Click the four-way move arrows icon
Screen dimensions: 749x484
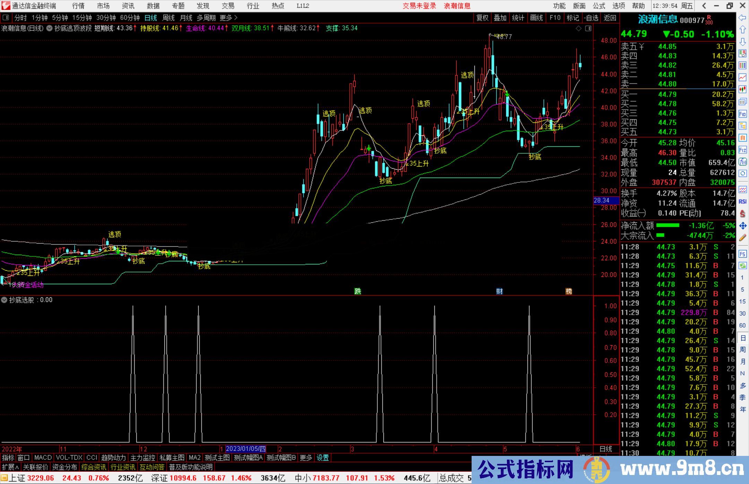tap(742, 226)
